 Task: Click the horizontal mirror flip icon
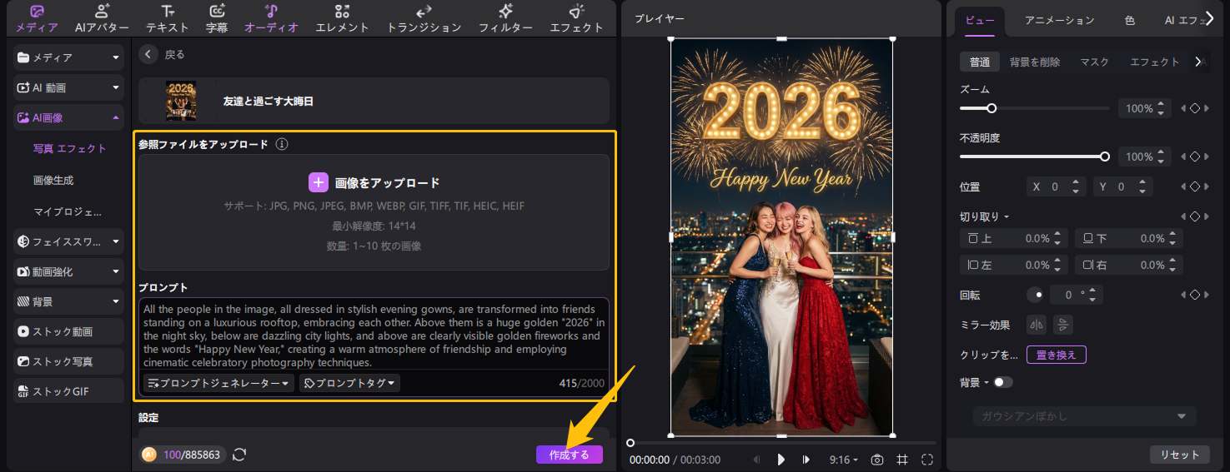(x=1037, y=325)
